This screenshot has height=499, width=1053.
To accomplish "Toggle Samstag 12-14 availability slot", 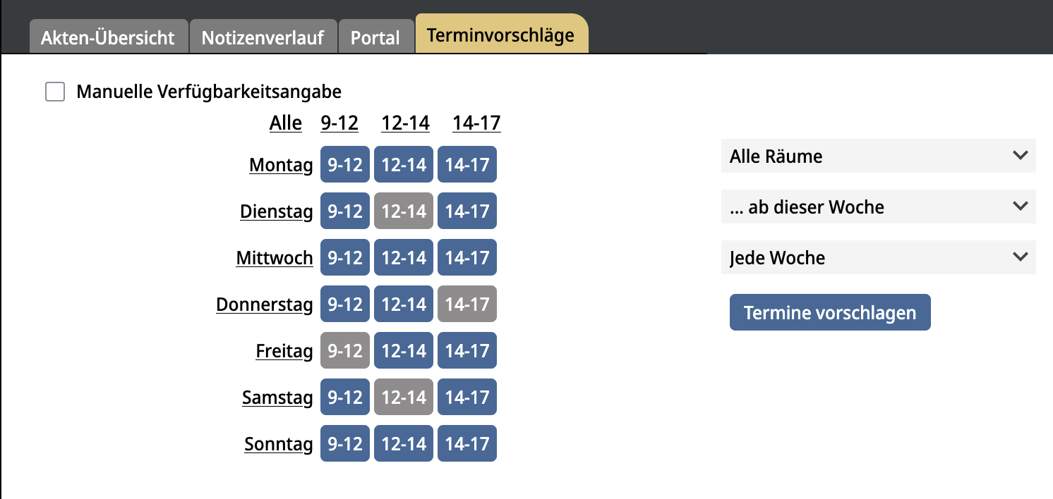I will (404, 398).
